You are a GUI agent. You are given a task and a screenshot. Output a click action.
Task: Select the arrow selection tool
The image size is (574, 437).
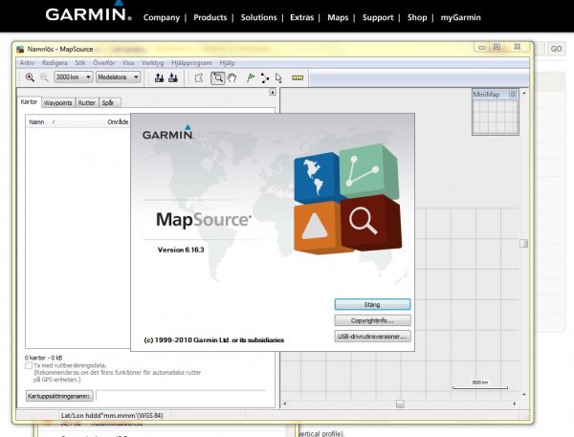tap(278, 77)
